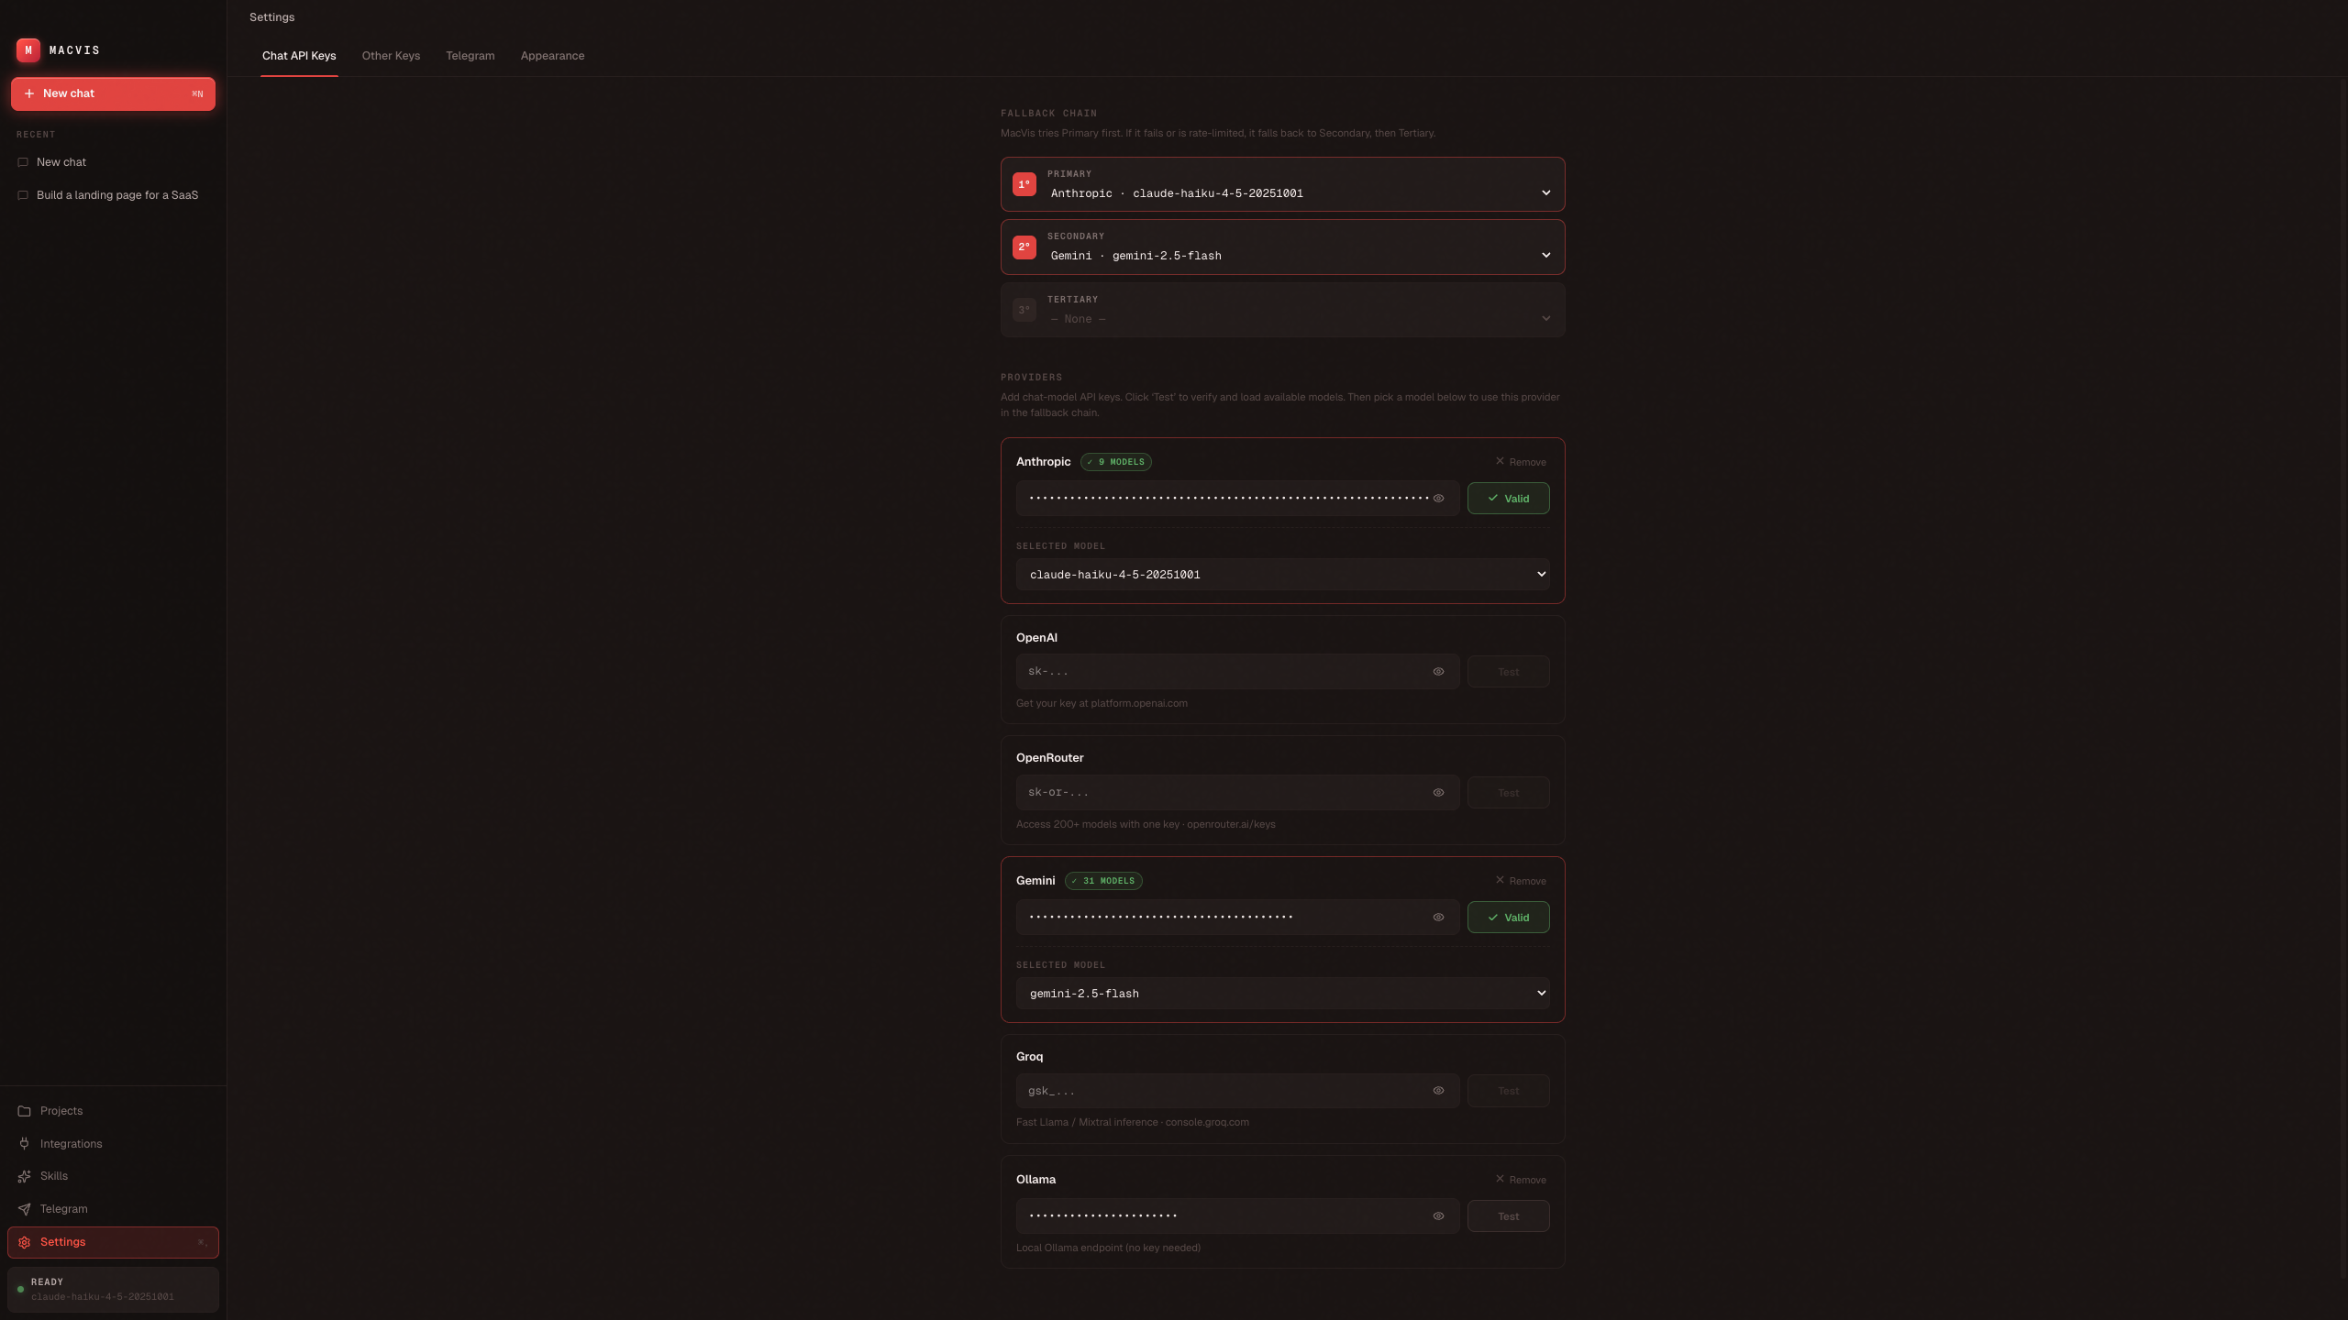
Task: Click the Groq Test button
Action: [x=1508, y=1091]
